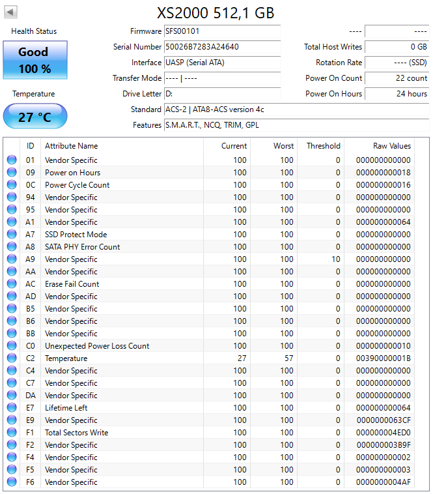Select the status icon for attribute A9
Screen dimensions: 433x494
click(12, 259)
